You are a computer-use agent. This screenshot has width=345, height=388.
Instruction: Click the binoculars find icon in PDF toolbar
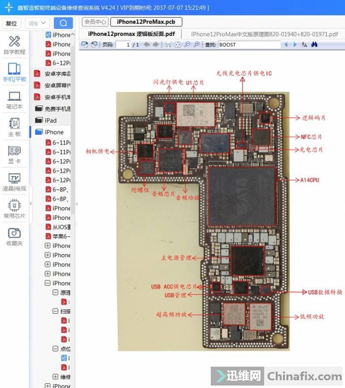pos(314,45)
